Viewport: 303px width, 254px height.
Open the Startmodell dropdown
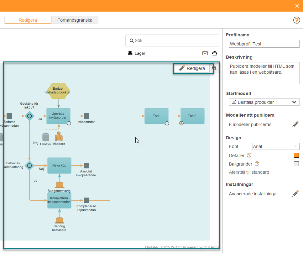point(264,102)
